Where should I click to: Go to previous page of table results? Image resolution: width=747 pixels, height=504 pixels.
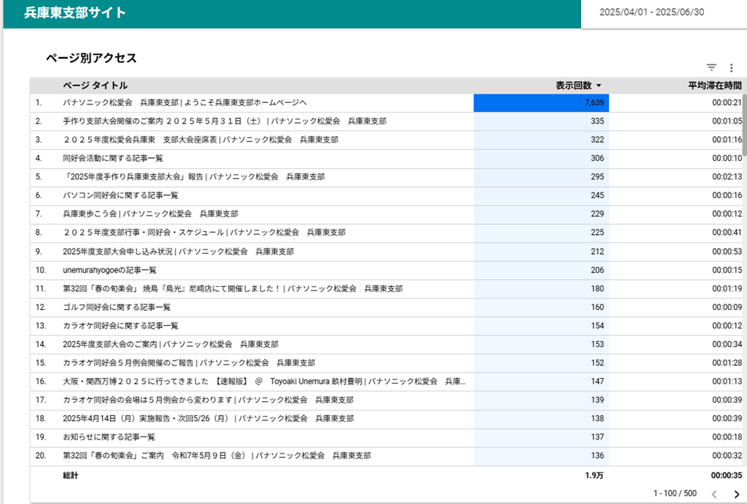(714, 494)
